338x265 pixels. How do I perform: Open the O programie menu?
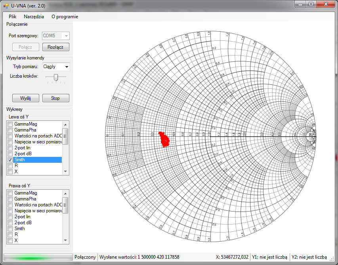65,17
